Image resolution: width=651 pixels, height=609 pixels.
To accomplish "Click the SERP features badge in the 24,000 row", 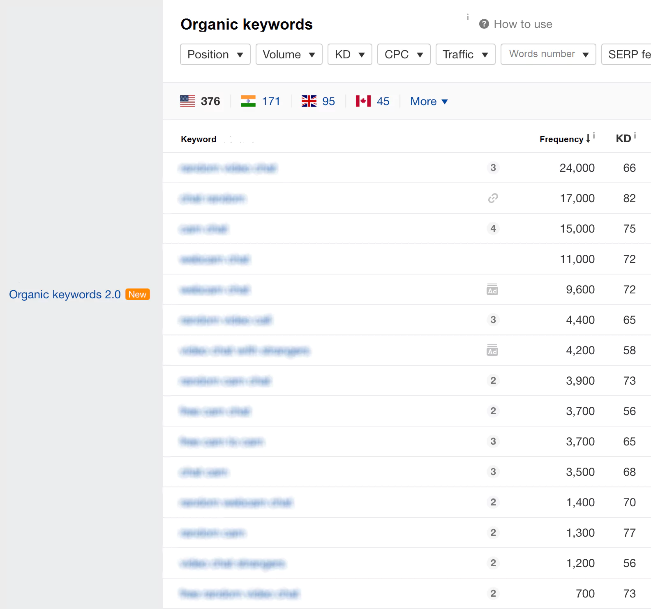I will coord(493,168).
